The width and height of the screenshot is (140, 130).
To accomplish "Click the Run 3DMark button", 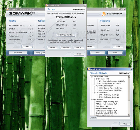I will click(18, 53).
